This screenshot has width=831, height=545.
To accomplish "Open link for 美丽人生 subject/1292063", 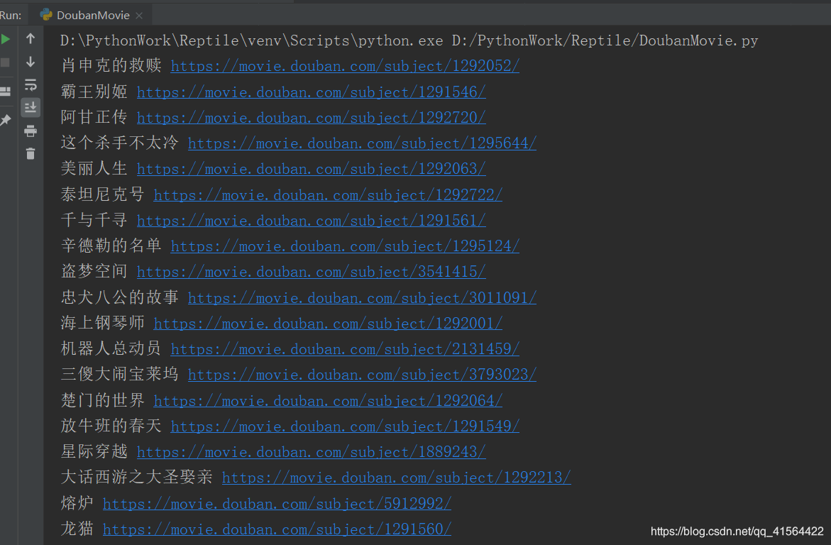I will click(x=311, y=169).
